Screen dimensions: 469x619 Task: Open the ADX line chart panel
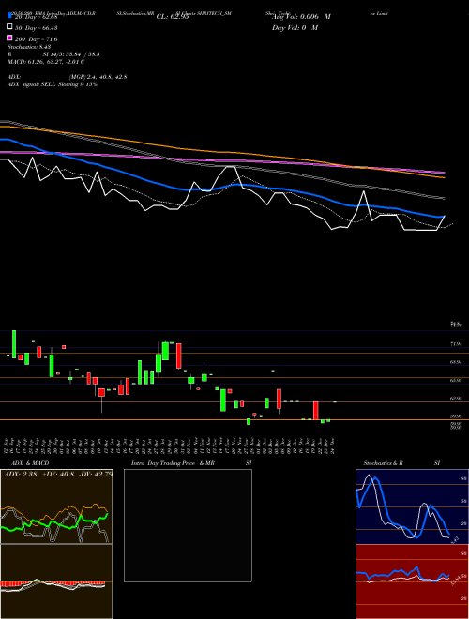(56, 506)
